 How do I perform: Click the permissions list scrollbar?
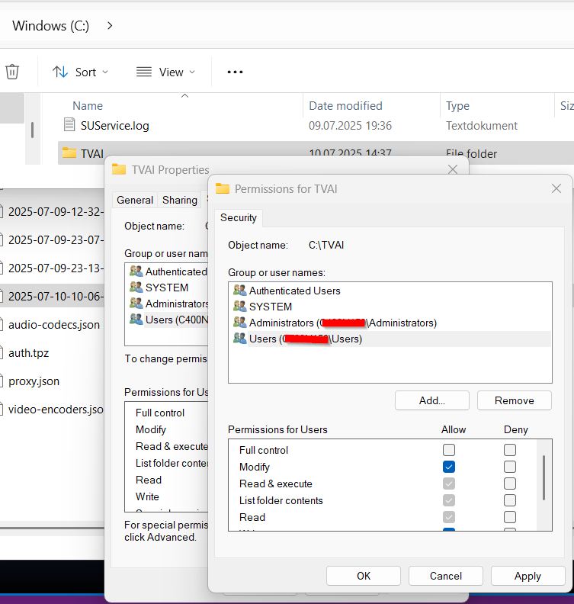click(x=544, y=477)
